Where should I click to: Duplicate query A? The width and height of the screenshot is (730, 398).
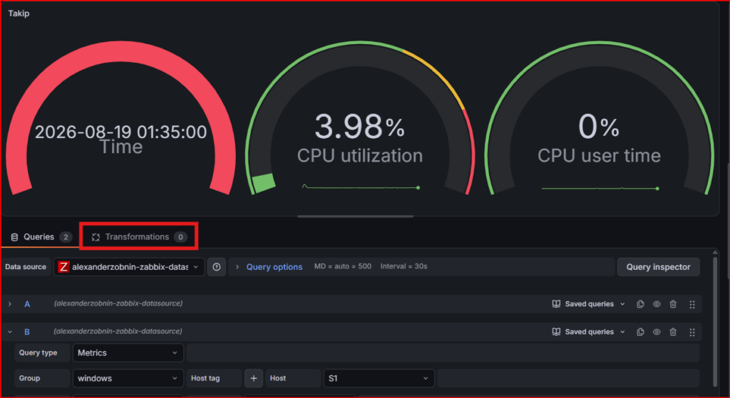tap(640, 304)
